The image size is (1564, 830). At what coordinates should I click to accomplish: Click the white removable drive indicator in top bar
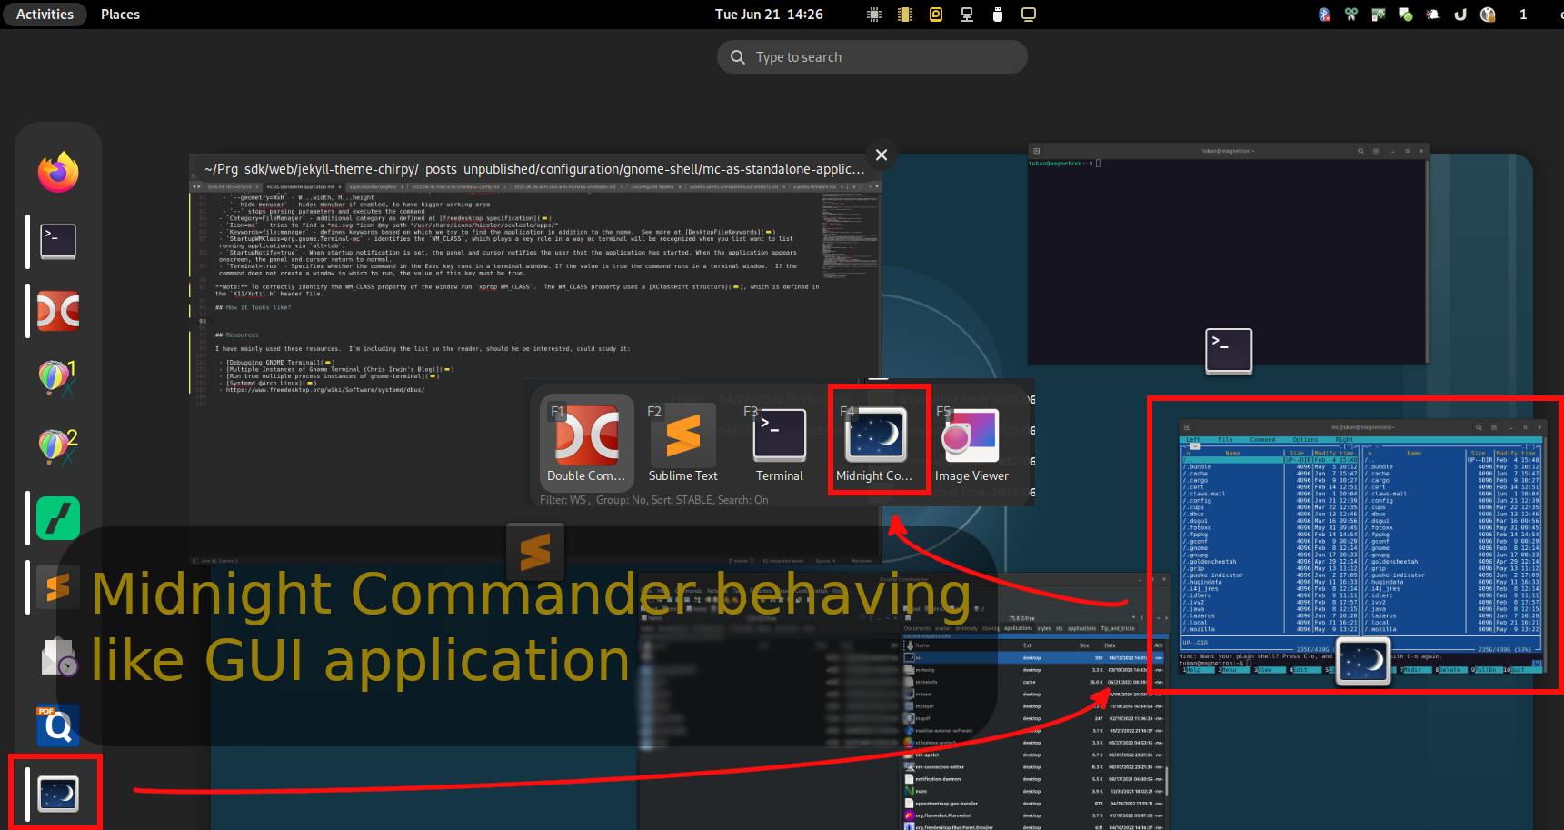[x=998, y=15]
